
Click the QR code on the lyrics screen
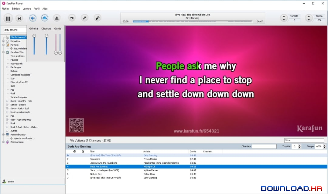(x=77, y=125)
